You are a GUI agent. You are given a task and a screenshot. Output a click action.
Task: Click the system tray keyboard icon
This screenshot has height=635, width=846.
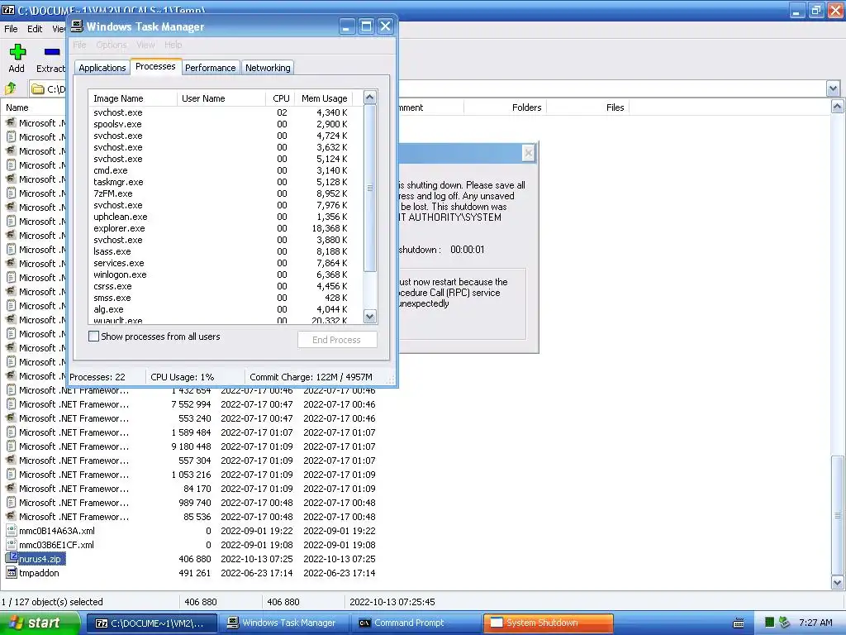pyautogui.click(x=738, y=623)
